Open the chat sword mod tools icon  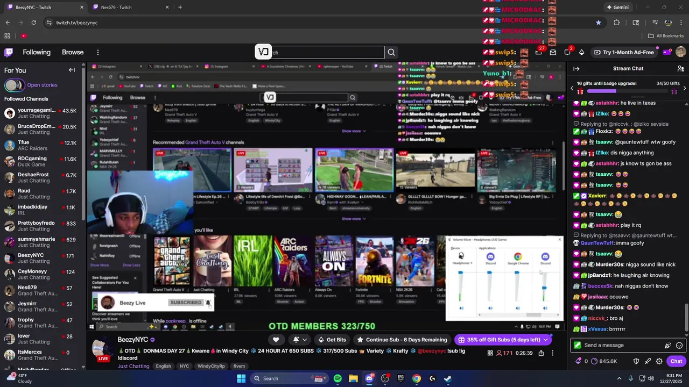[648, 361]
